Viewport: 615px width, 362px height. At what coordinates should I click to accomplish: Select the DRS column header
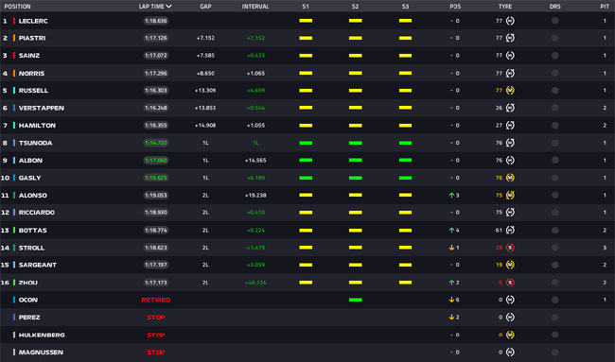tap(555, 7)
